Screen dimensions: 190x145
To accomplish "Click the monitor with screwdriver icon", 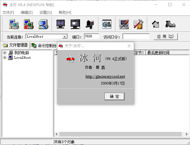I will coord(124,24).
